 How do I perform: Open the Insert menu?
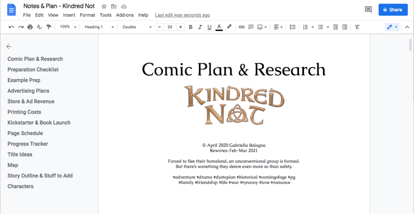[x=69, y=15]
